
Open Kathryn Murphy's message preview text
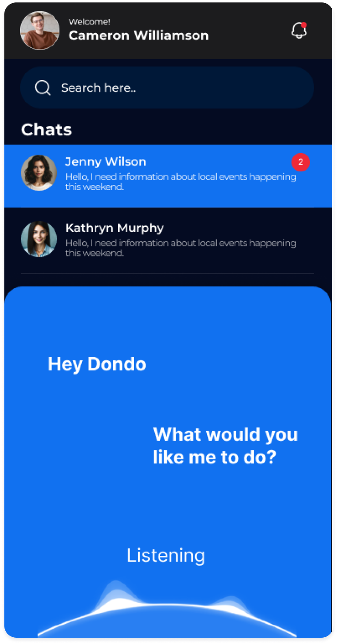[180, 248]
